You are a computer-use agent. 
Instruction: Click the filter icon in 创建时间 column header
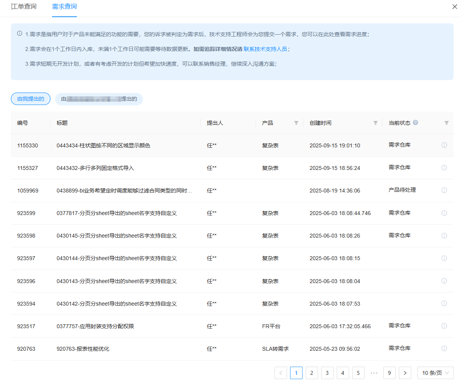376,123
